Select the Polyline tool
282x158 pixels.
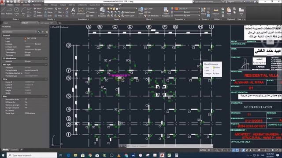9,11
